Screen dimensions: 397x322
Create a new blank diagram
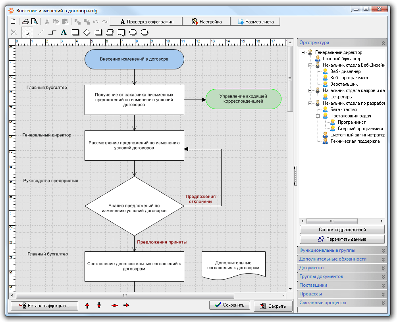[13, 21]
